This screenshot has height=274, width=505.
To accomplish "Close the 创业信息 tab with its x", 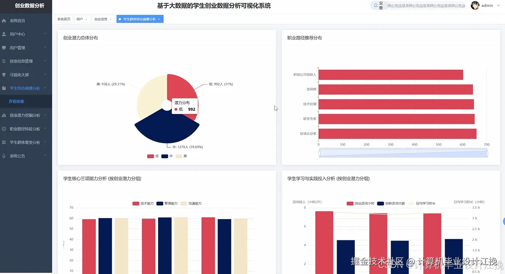I will [111, 19].
